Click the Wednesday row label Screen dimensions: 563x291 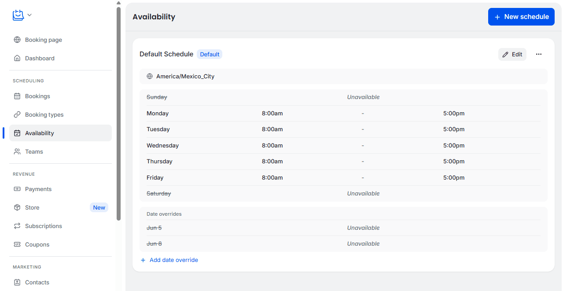[162, 145]
